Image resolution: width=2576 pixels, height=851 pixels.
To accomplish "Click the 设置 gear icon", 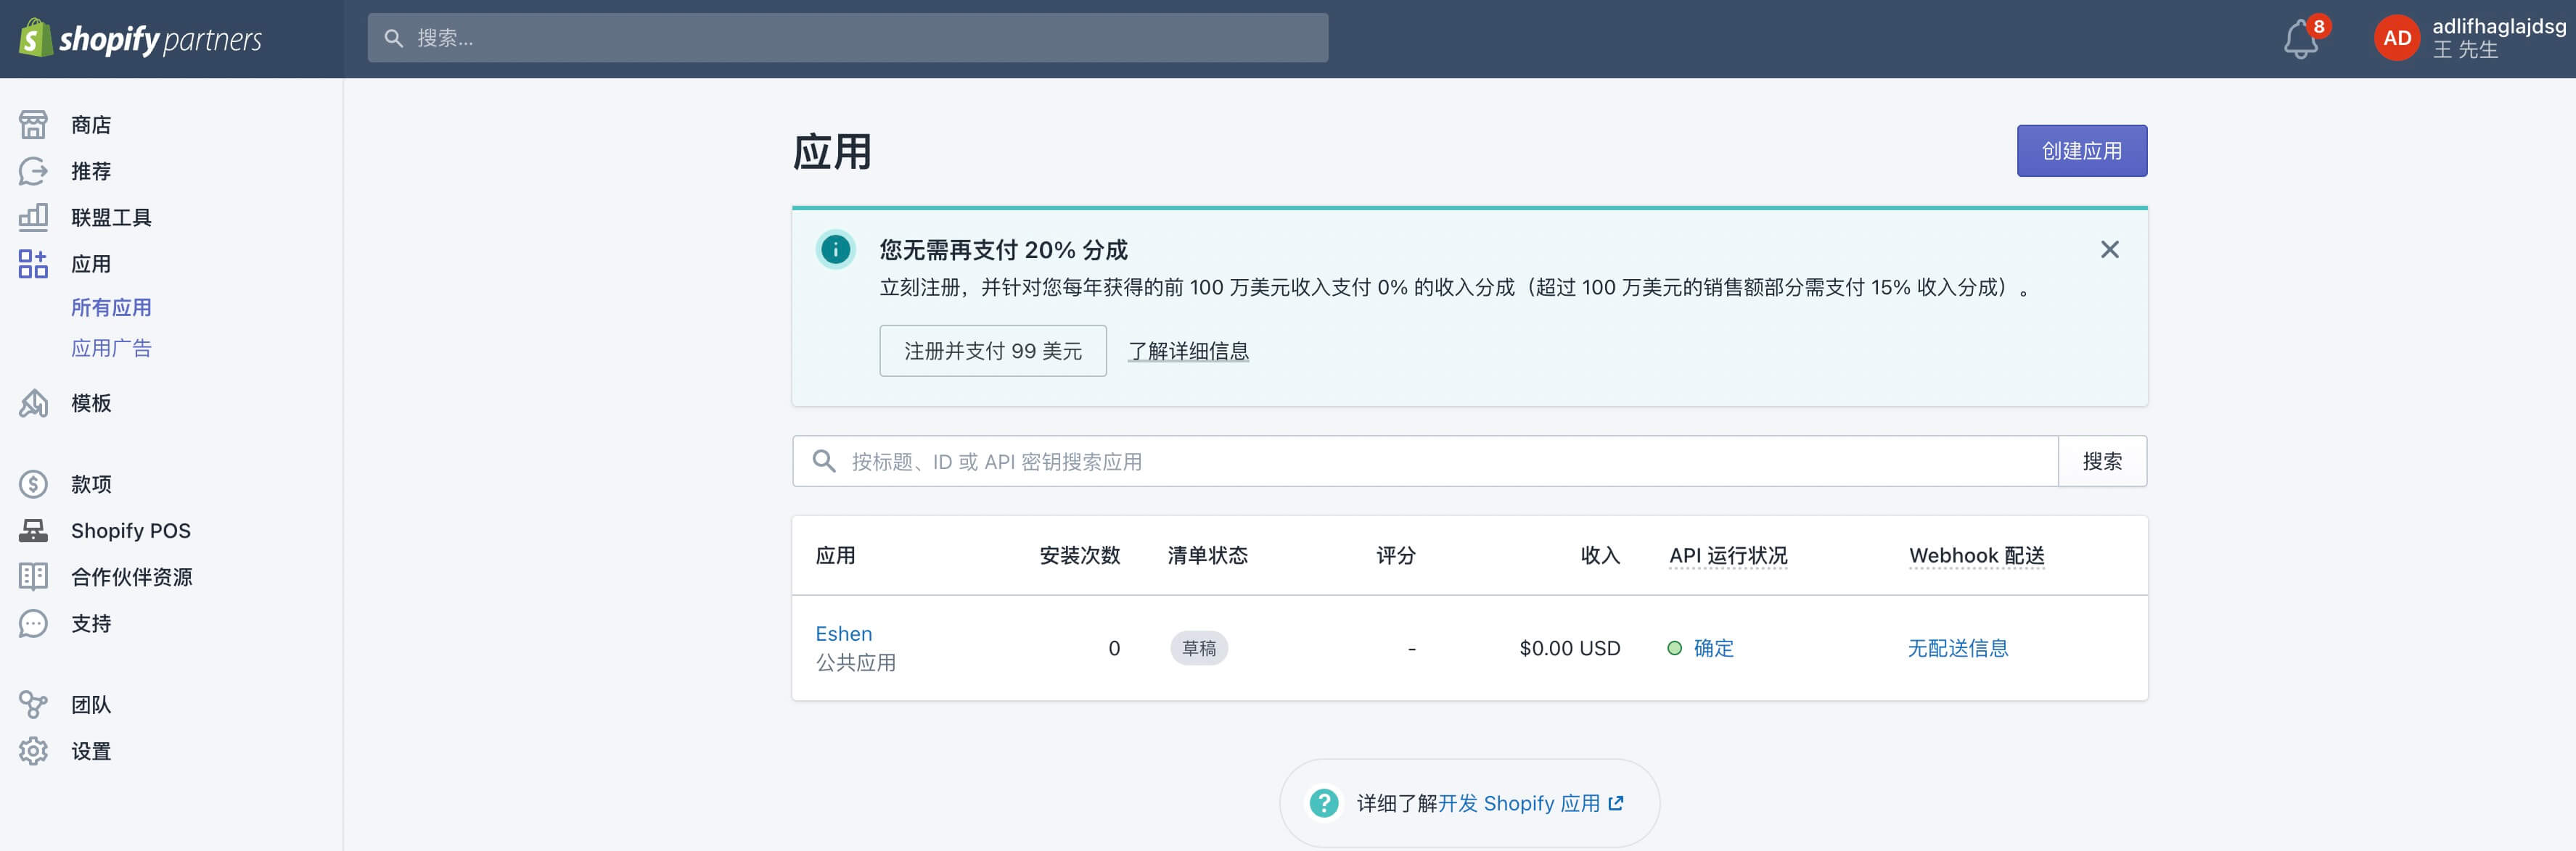I will (x=33, y=751).
